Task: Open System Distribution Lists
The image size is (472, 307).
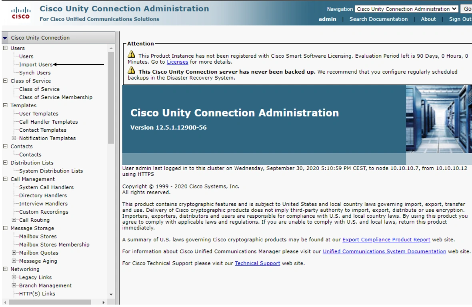Action: coord(51,171)
